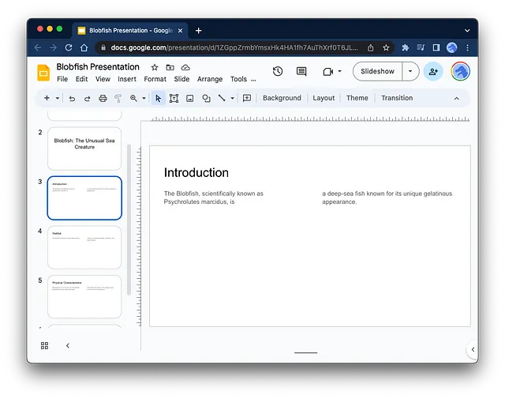This screenshot has width=505, height=399.
Task: Collapse the toolbar menus chevron
Action: point(457,99)
